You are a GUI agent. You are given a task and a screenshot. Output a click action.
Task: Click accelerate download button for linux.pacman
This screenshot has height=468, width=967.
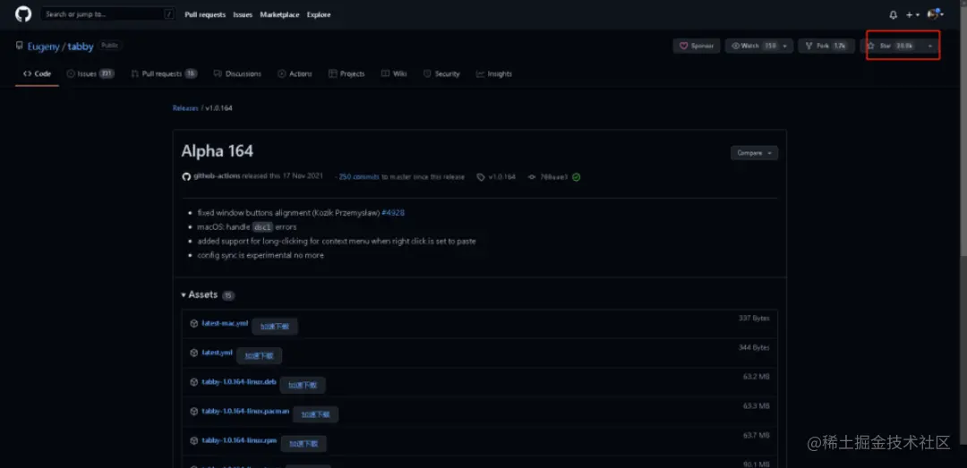click(x=315, y=415)
